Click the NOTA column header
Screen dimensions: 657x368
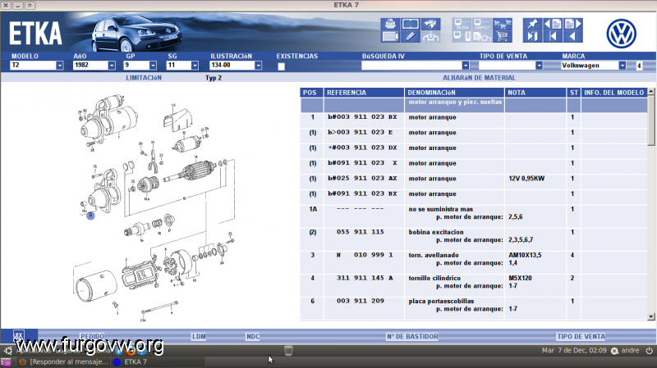pos(535,93)
